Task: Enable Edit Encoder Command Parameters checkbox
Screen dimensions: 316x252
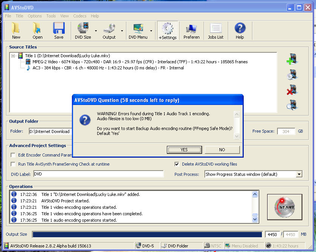Action: click(x=13, y=155)
